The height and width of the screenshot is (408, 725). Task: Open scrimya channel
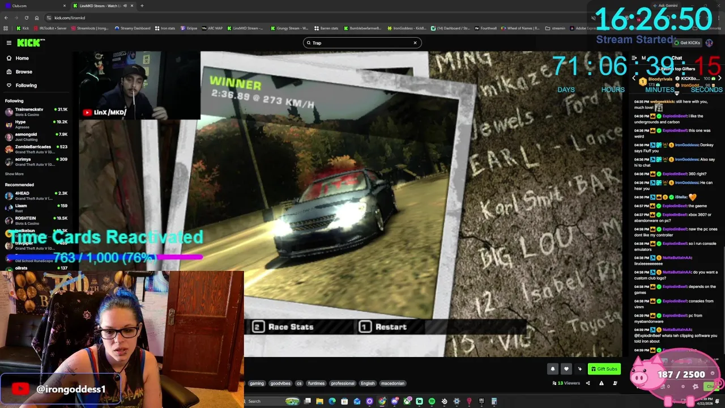click(x=35, y=161)
